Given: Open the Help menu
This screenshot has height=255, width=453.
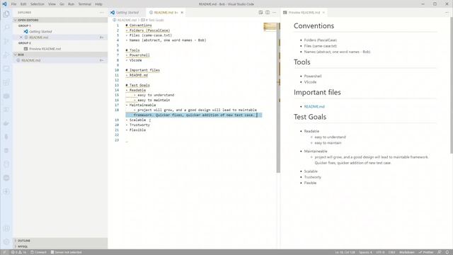Looking at the screenshot, I should [98, 4].
